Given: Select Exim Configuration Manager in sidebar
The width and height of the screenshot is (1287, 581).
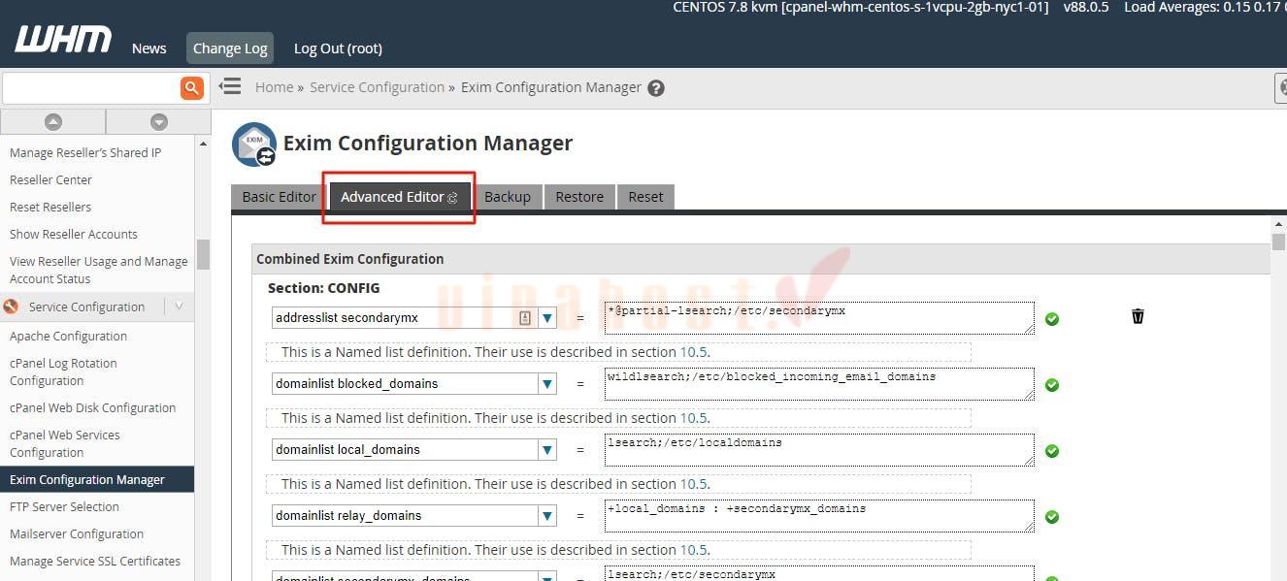Looking at the screenshot, I should [x=97, y=479].
